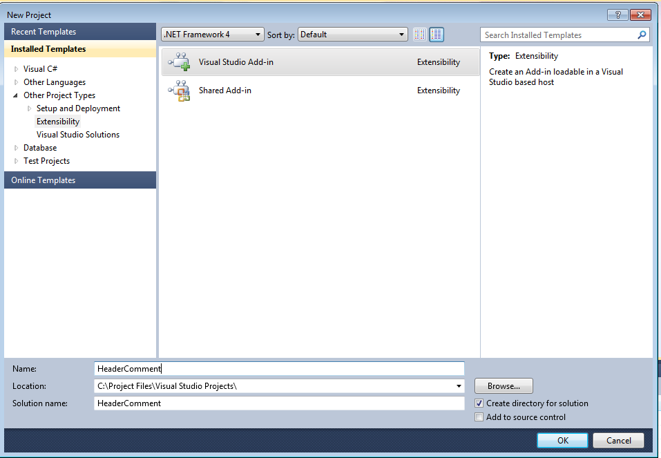Select Extensibility in the template tree
The height and width of the screenshot is (458, 661).
pos(58,122)
